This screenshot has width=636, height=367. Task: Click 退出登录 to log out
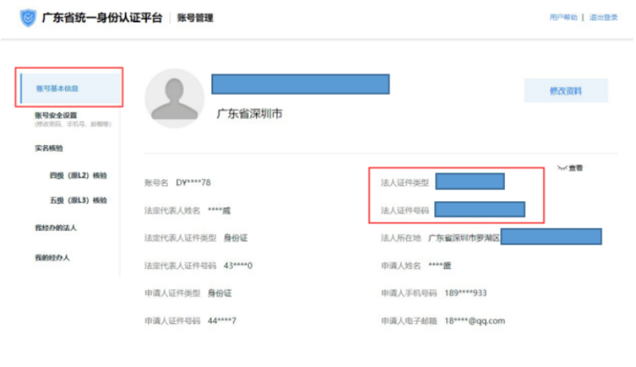(x=604, y=17)
